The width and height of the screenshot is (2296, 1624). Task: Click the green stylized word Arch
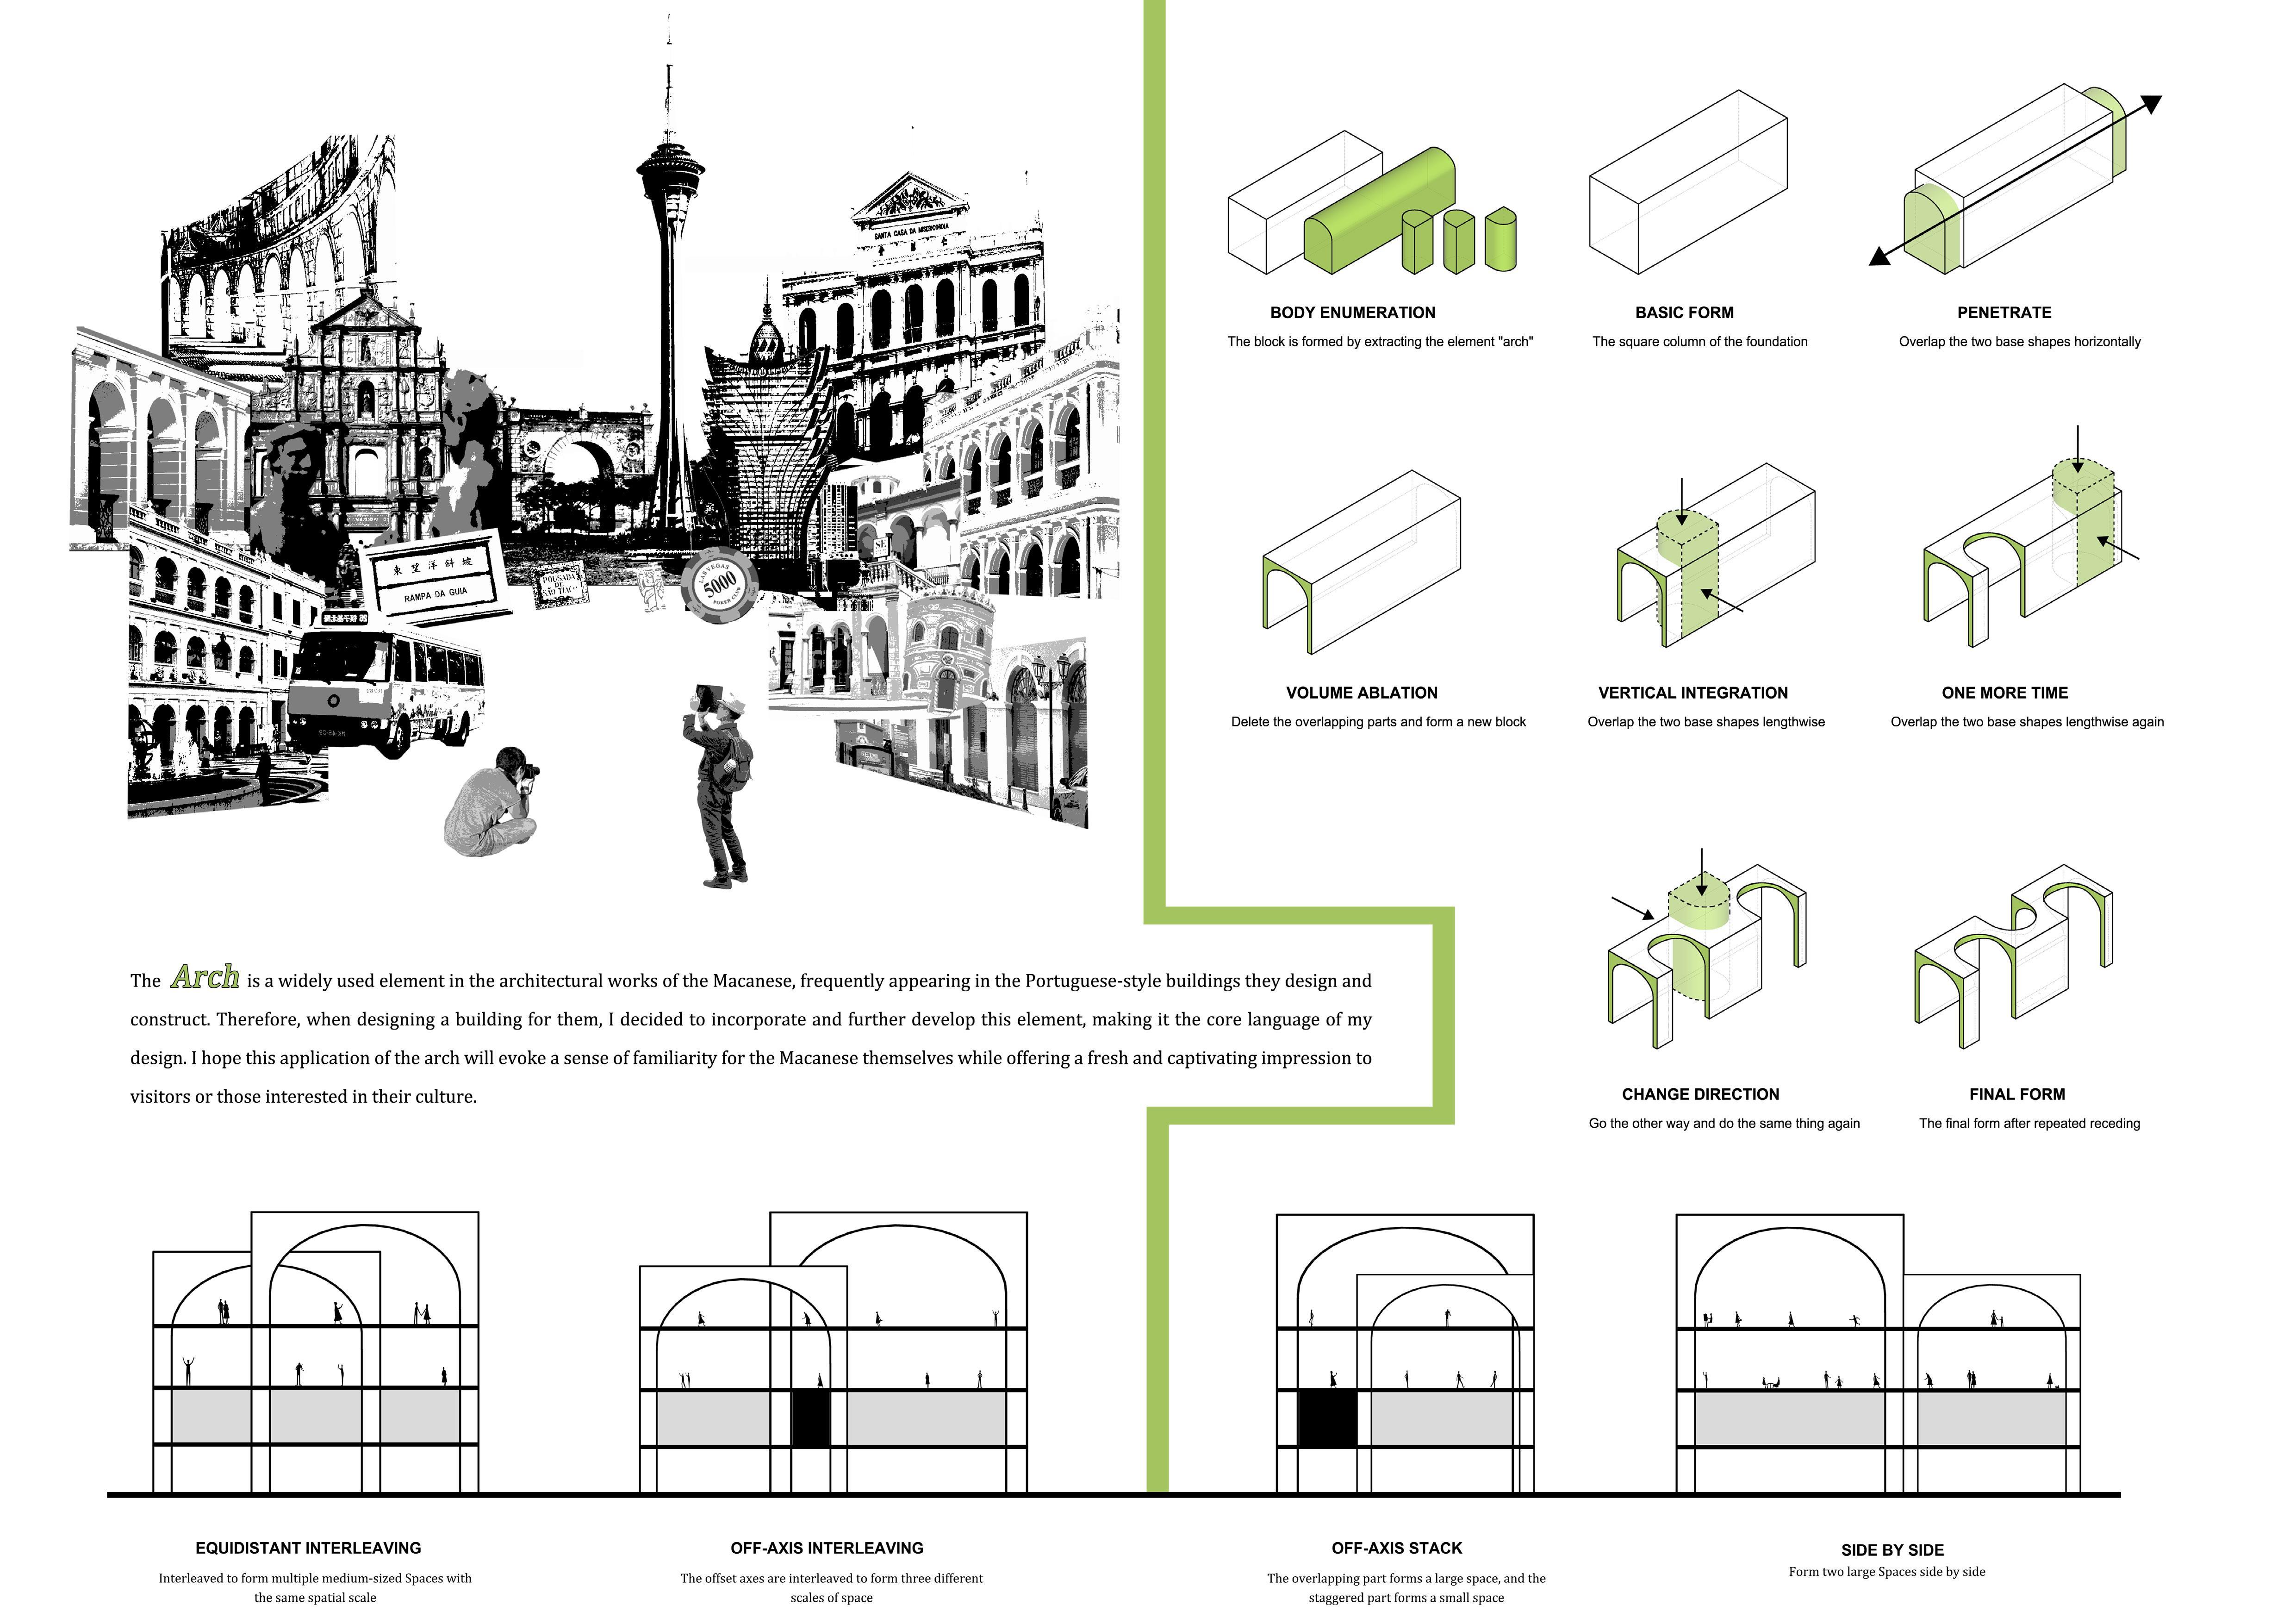(x=205, y=977)
